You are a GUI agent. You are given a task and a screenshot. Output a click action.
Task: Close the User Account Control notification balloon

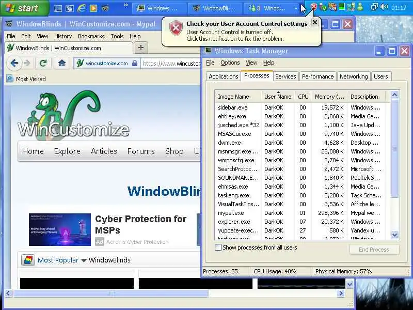point(315,22)
